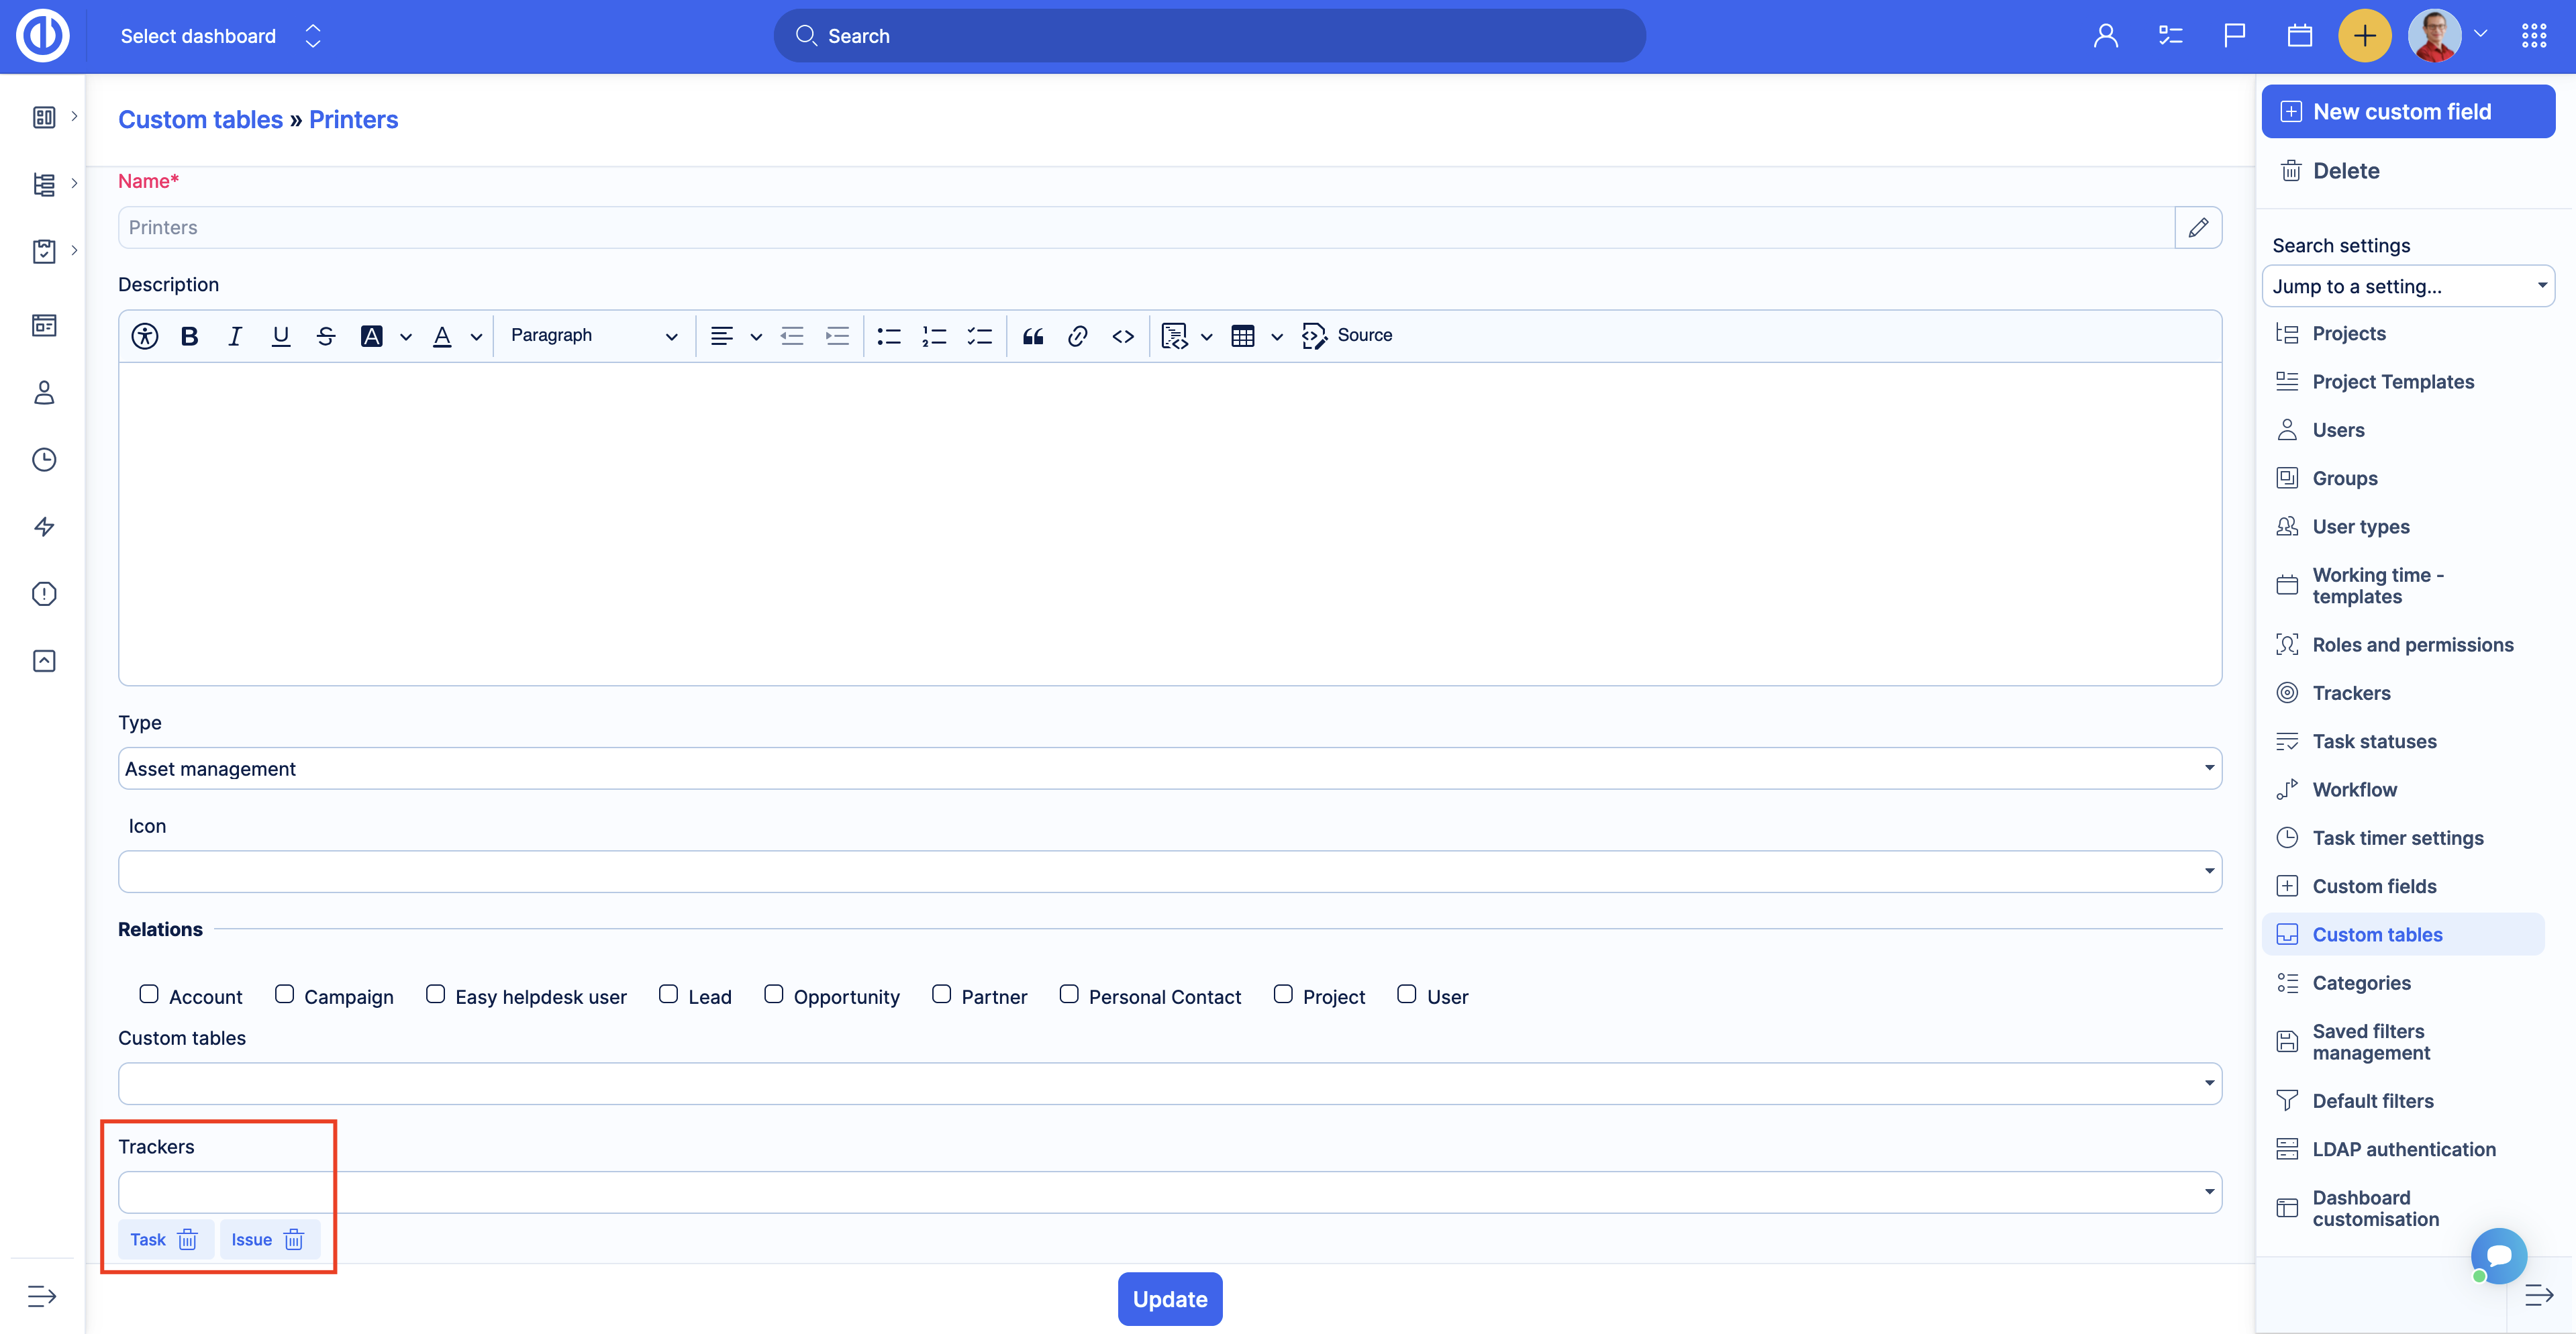The width and height of the screenshot is (2576, 1334).
Task: Open the apps grid menu
Action: 2534,36
